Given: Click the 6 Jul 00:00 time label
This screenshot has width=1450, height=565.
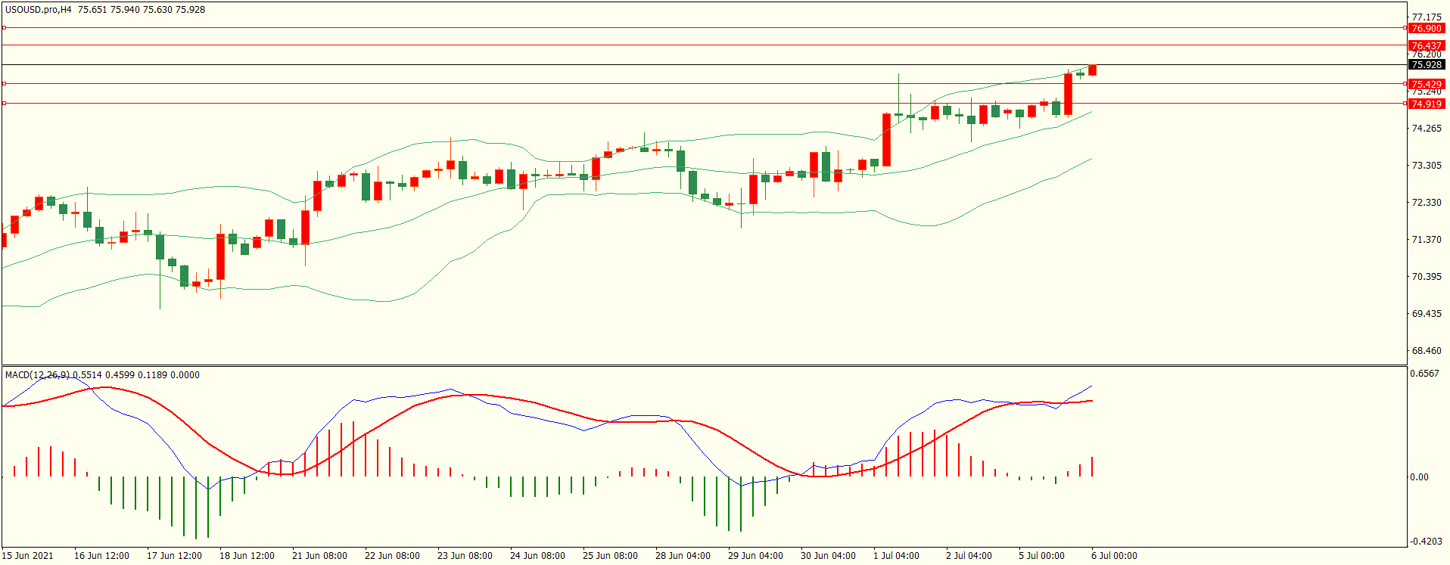Looking at the screenshot, I should 1114,556.
